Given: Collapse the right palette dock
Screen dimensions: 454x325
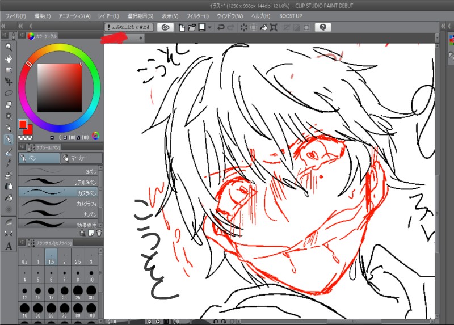Looking at the screenshot, I should point(443,26).
